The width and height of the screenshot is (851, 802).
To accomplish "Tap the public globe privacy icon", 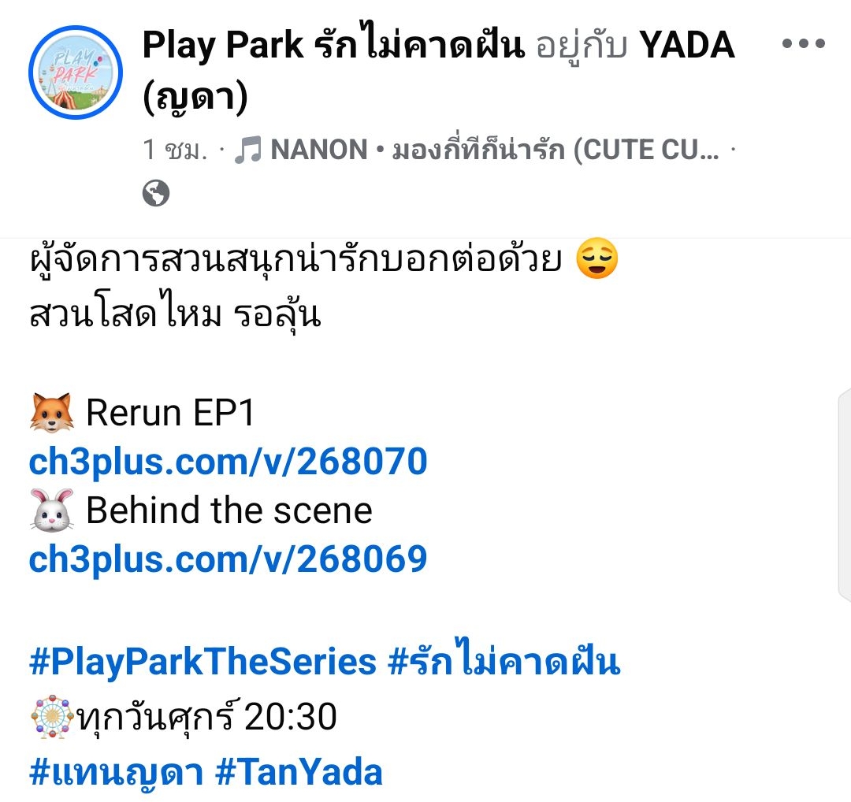I will [x=156, y=193].
